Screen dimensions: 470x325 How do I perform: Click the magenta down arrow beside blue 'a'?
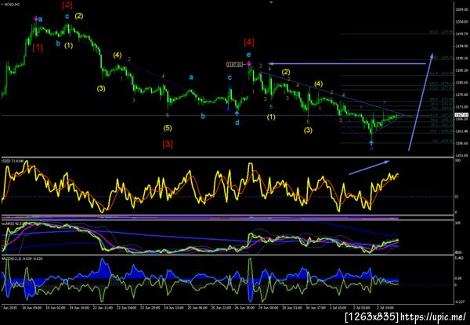[x=36, y=18]
